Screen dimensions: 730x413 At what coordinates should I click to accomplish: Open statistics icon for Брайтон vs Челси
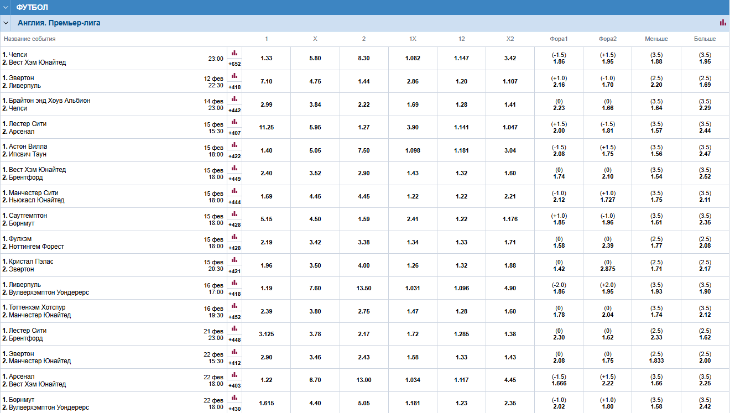point(234,99)
